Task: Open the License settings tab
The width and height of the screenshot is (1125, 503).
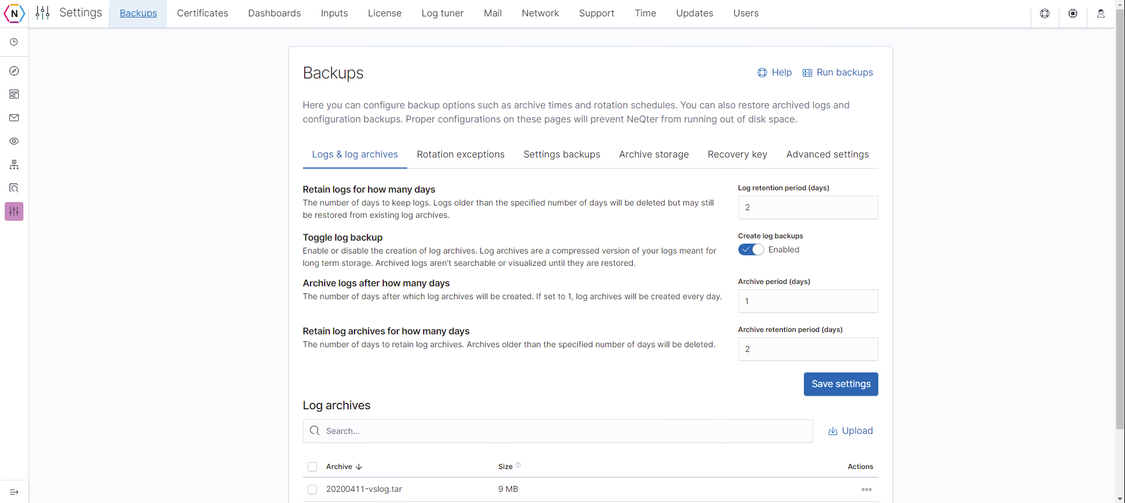Action: click(385, 13)
